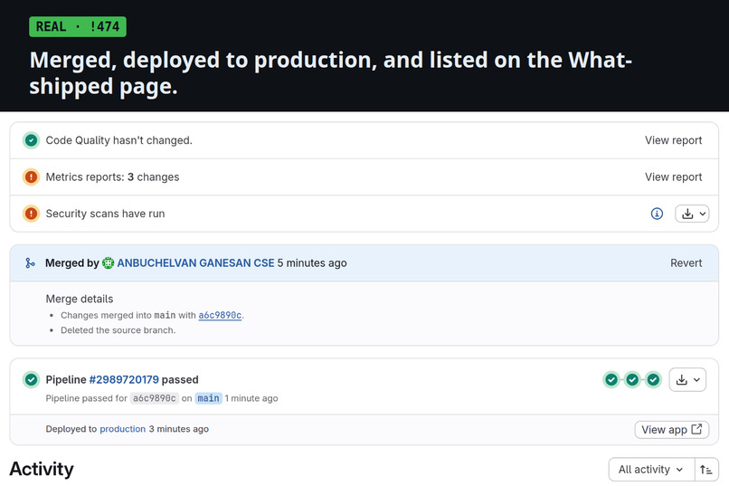Viewport: 729px width, 486px height.
Task: Click 'Code Quality hasn't changed.' text
Action: click(119, 140)
